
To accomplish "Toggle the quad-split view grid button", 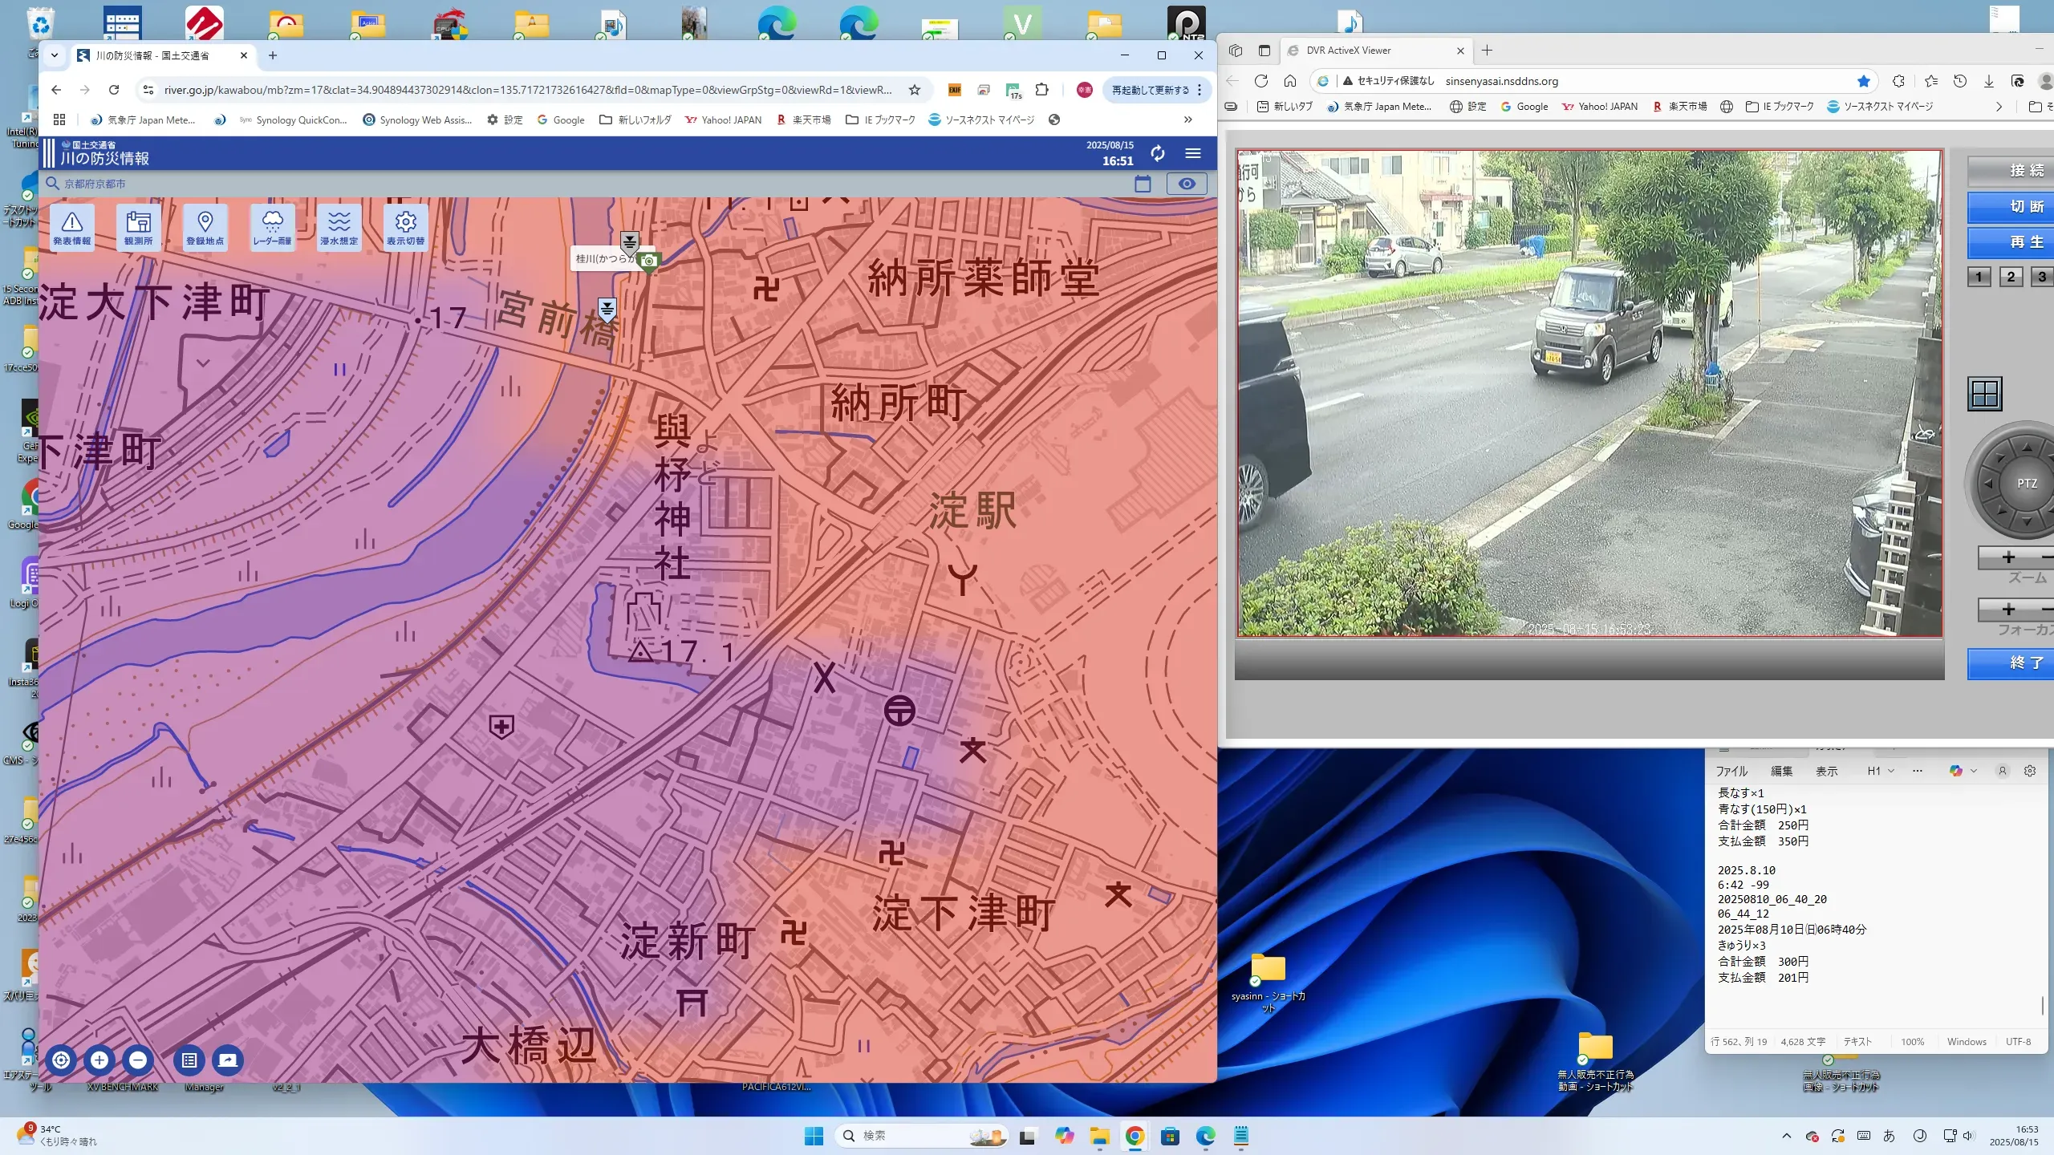I will 1984,394.
